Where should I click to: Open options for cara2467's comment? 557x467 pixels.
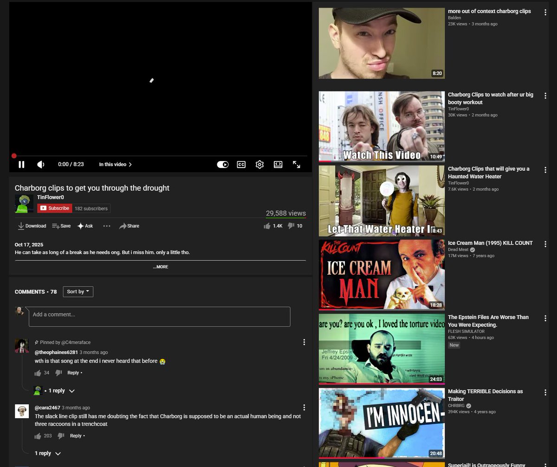[x=304, y=407]
